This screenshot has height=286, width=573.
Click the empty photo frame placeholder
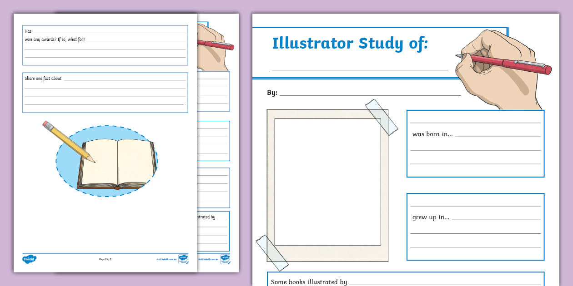pyautogui.click(x=328, y=182)
